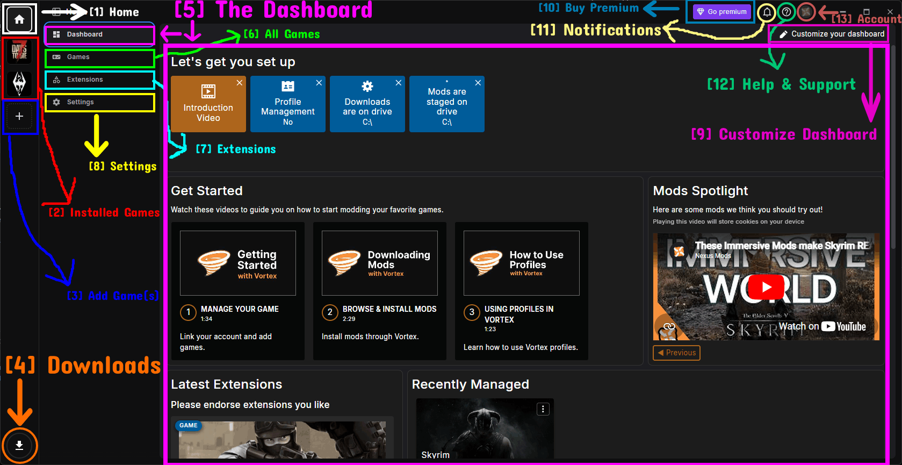Image resolution: width=902 pixels, height=465 pixels.
Task: Add a new game with the plus icon
Action: click(x=19, y=116)
